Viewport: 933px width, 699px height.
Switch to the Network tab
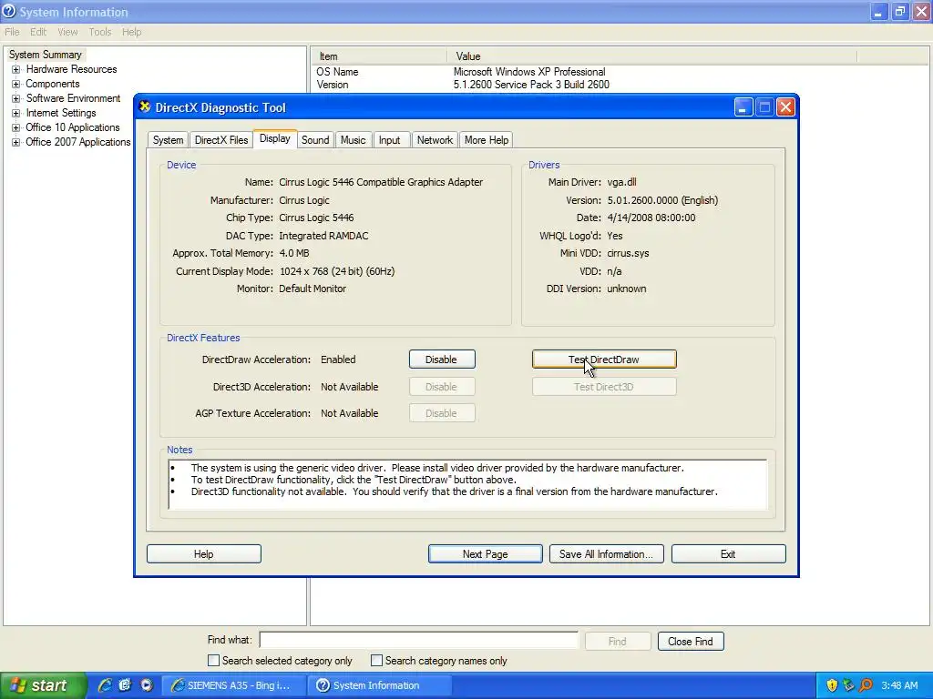(435, 140)
